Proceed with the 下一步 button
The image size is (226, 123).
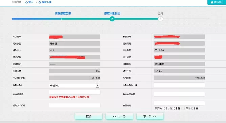[150, 116]
